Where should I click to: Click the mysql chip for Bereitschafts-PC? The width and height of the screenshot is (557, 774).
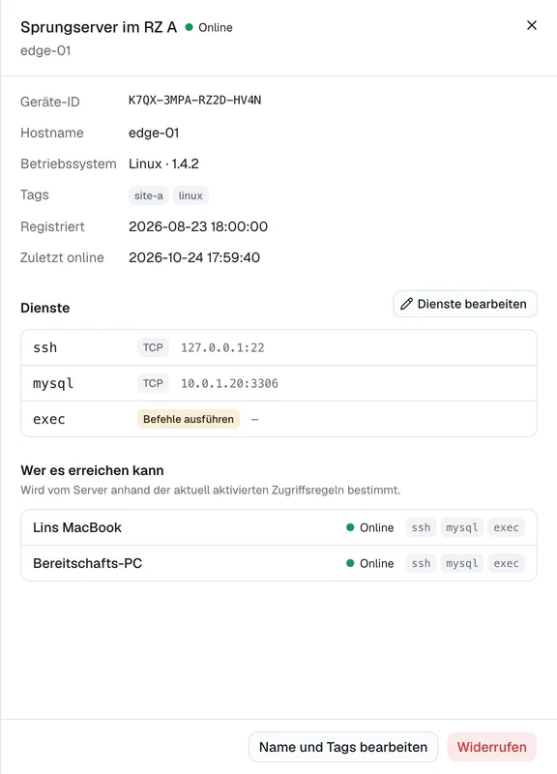pos(462,563)
